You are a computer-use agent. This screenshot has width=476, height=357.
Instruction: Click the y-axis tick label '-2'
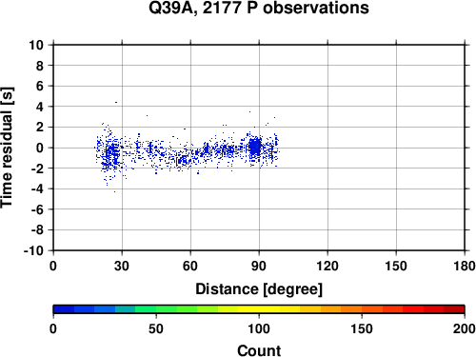coord(37,169)
